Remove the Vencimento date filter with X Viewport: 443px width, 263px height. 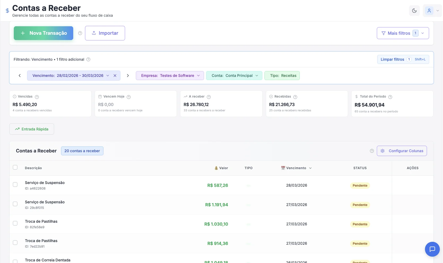tap(115, 76)
